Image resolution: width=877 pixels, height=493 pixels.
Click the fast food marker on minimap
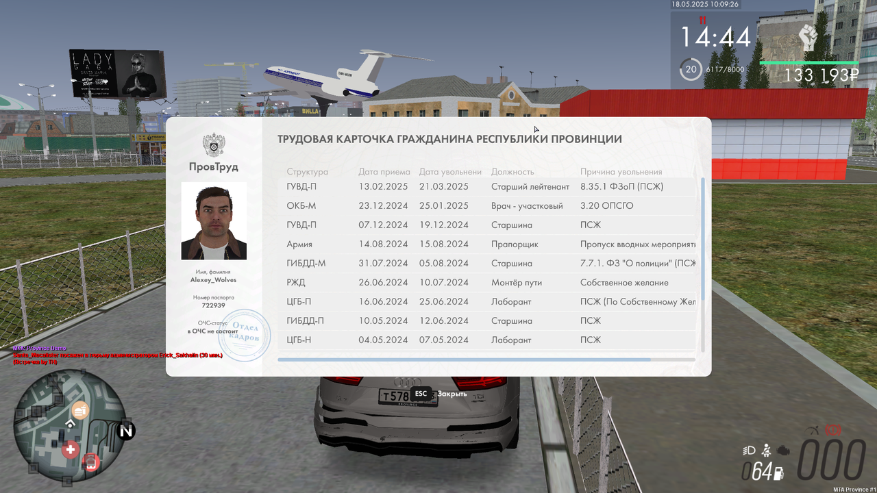click(x=80, y=410)
